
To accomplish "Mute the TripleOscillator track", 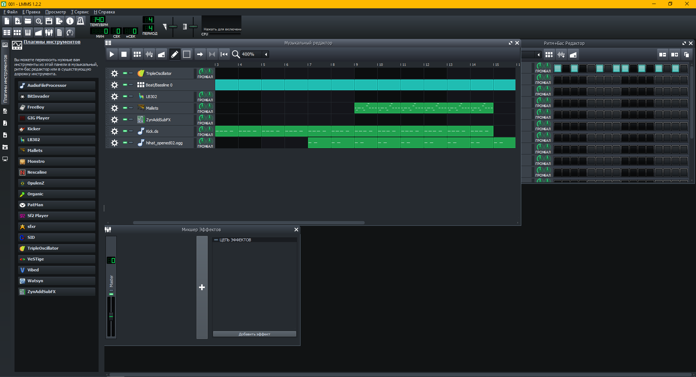I will [125, 73].
